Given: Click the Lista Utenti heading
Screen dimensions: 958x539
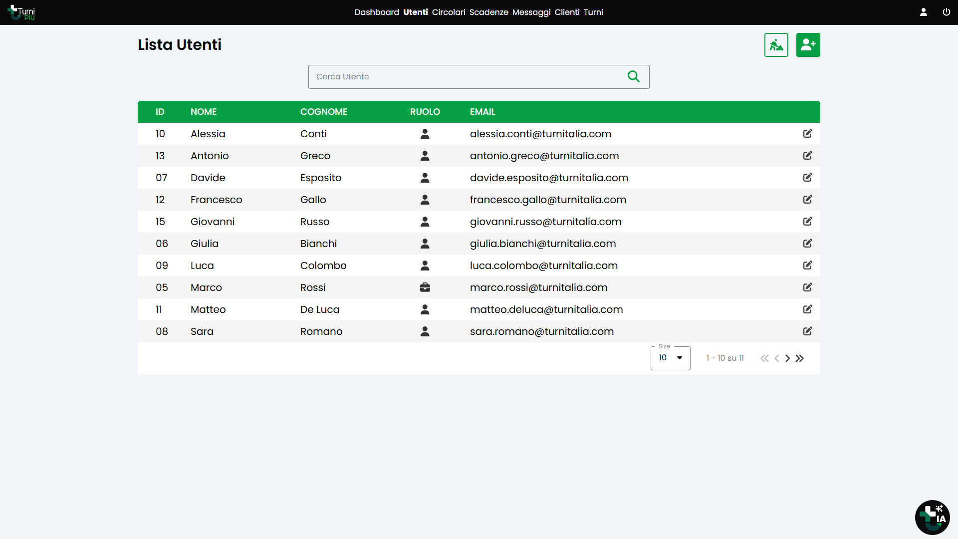Looking at the screenshot, I should tap(180, 45).
